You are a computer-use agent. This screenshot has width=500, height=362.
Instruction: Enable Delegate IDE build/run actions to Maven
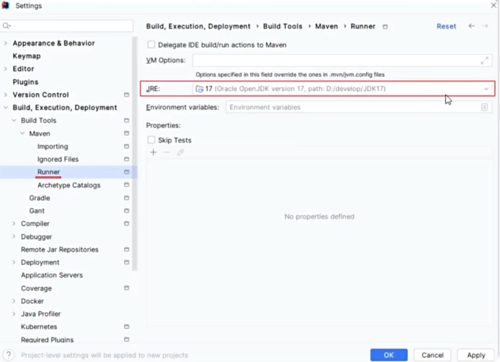151,45
